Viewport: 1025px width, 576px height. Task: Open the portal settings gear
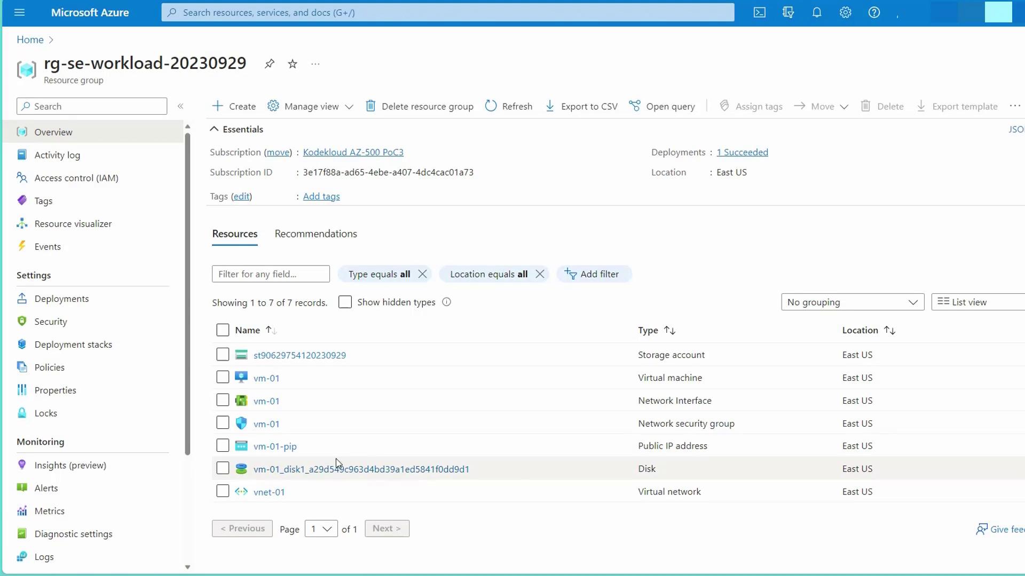click(x=845, y=12)
